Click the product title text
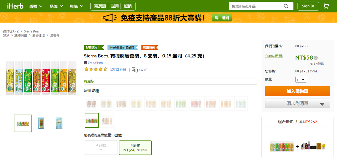337x157 pixels. point(144,56)
